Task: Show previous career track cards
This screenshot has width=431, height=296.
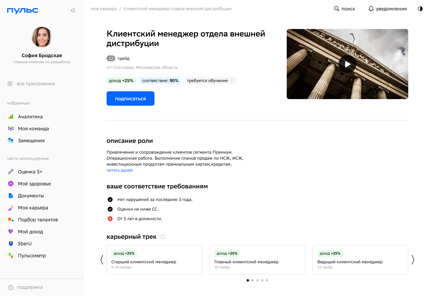Action: (x=102, y=260)
